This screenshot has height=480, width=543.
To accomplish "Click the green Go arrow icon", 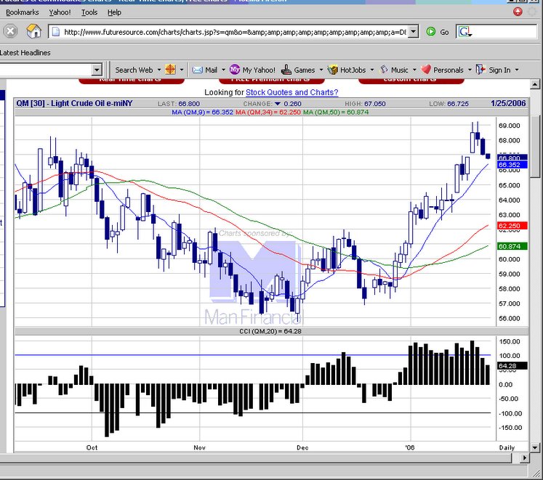I will click(x=431, y=32).
